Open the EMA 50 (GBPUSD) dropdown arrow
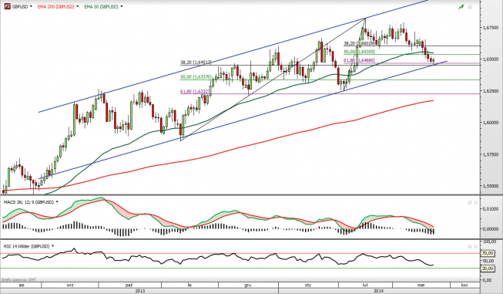 point(122,6)
